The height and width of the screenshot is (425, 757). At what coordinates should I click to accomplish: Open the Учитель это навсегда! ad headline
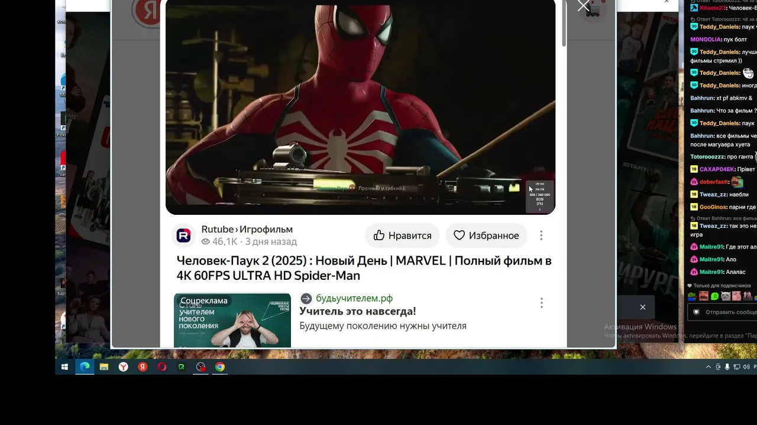point(358,311)
